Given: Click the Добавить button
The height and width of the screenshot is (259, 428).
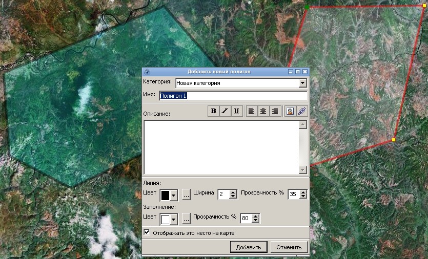Looking at the screenshot, I should coord(249,247).
